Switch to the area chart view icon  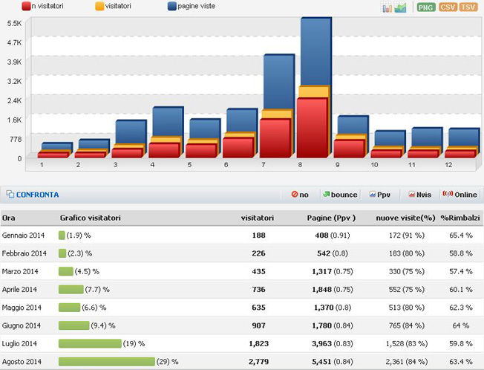[x=400, y=7]
